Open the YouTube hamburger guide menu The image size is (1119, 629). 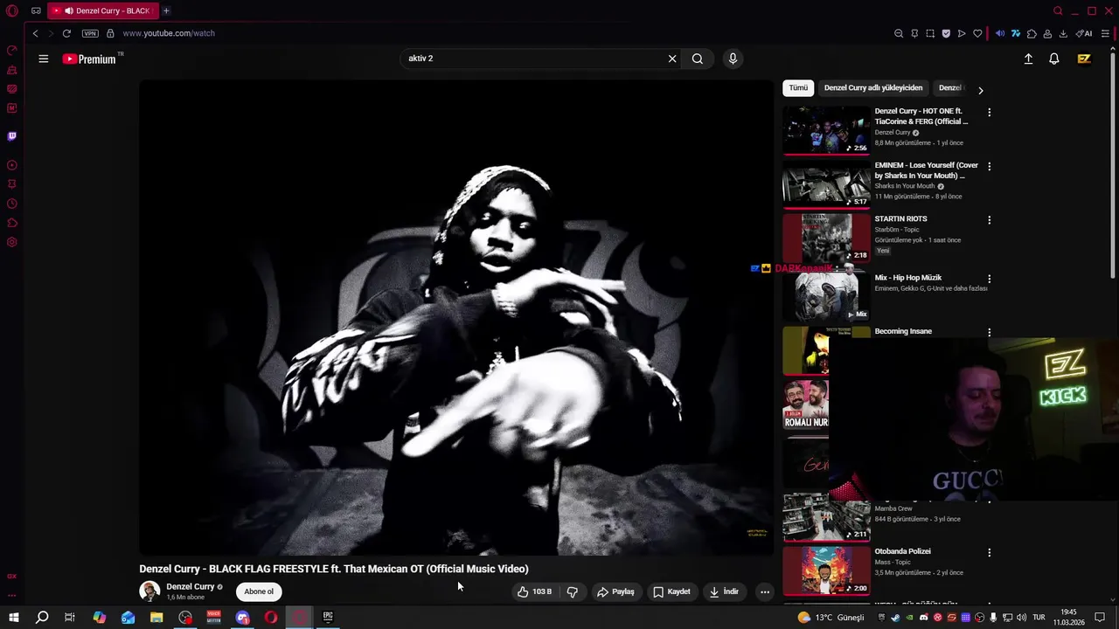click(x=43, y=59)
